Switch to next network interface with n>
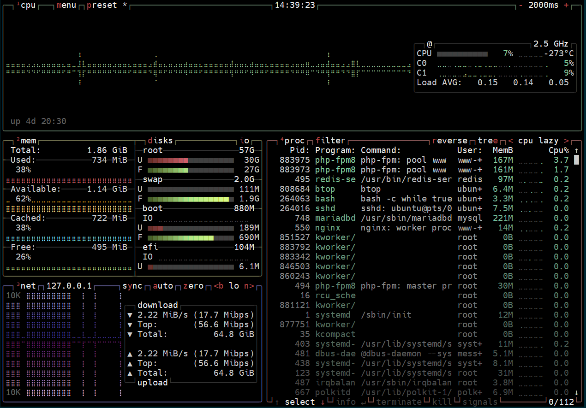This screenshot has height=408, width=586. tap(249, 286)
